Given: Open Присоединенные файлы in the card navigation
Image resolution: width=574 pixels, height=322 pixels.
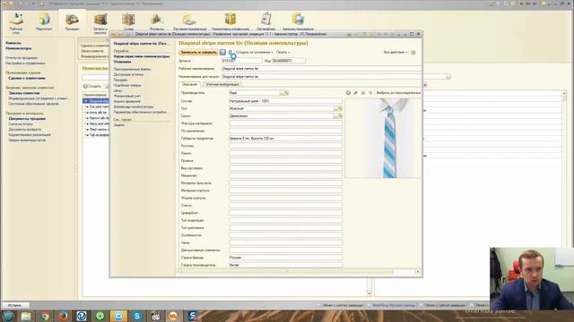Looking at the screenshot, I should [x=132, y=69].
